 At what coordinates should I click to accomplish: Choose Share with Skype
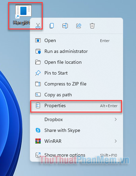pyautogui.click(x=76, y=130)
